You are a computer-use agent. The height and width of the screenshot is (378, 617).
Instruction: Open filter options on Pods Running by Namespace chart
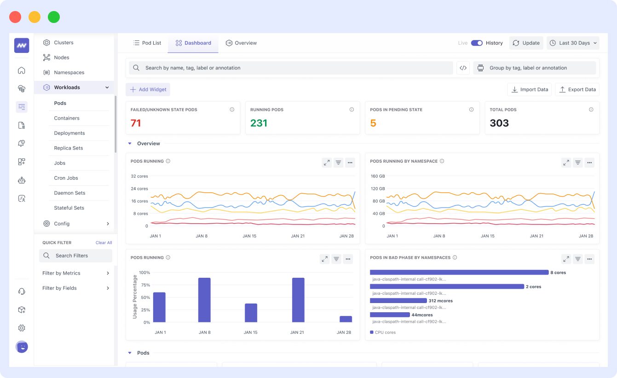coord(577,162)
